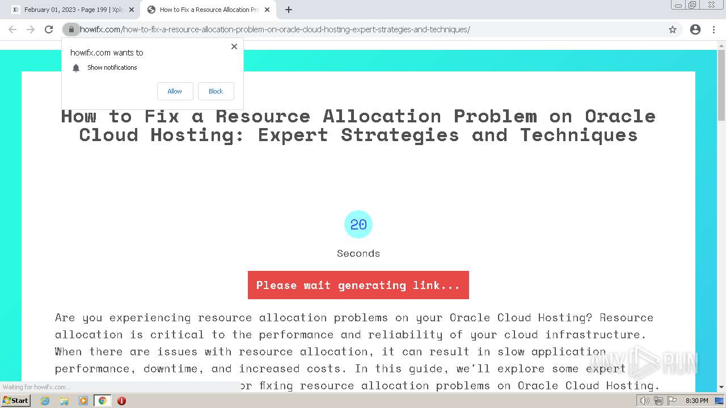Click the paragraph starting 'Are you experiencing resource'
This screenshot has height=408, width=726.
click(x=358, y=351)
